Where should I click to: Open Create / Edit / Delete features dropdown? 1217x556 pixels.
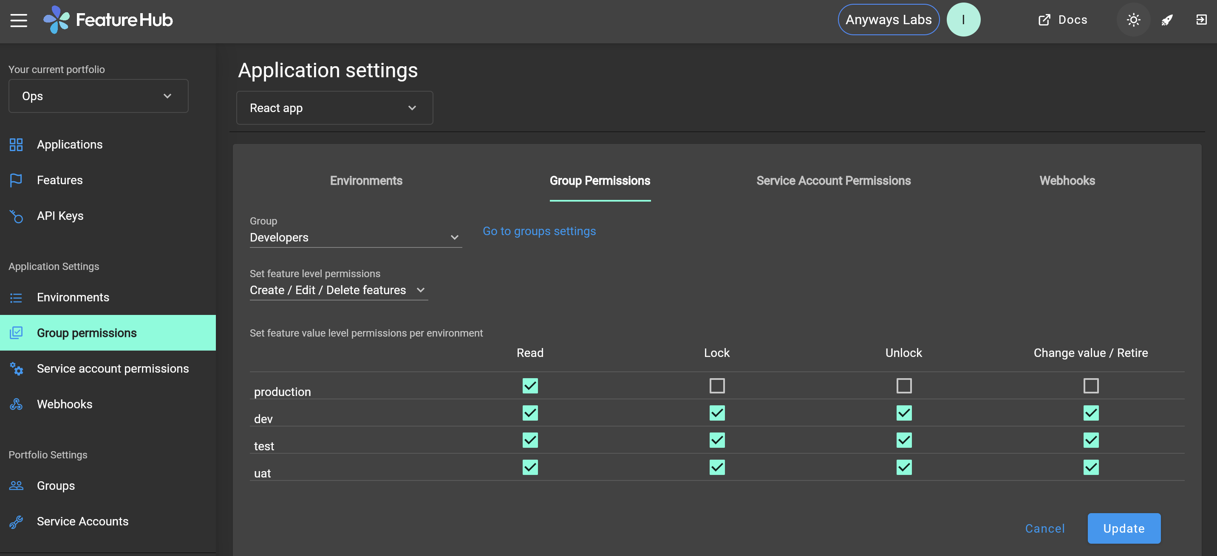339,290
